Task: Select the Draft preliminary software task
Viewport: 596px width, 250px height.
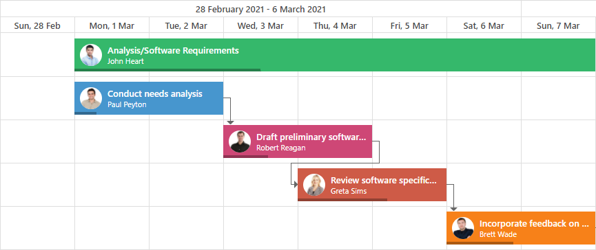Action: point(298,141)
